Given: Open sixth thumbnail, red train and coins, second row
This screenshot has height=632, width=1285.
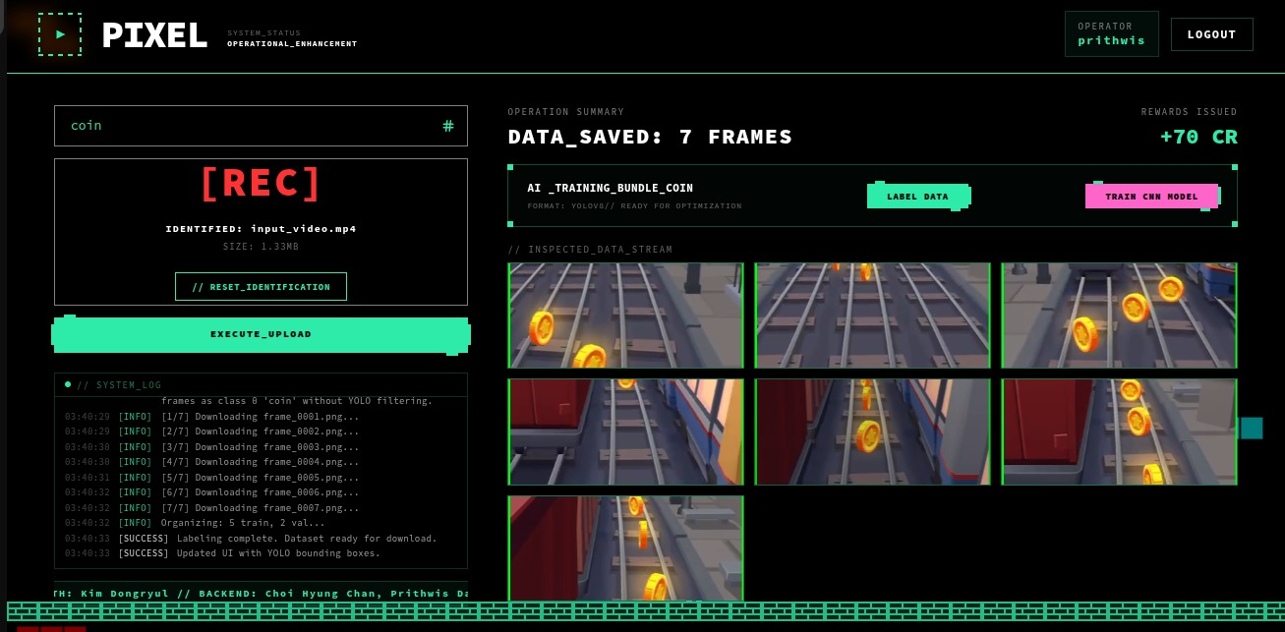Looking at the screenshot, I should 1119,432.
